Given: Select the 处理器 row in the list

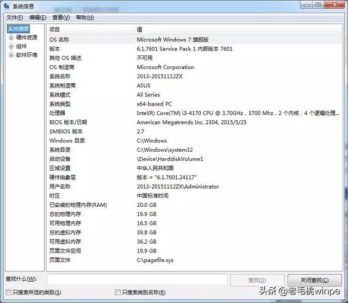Looking at the screenshot, I should click(57, 113).
